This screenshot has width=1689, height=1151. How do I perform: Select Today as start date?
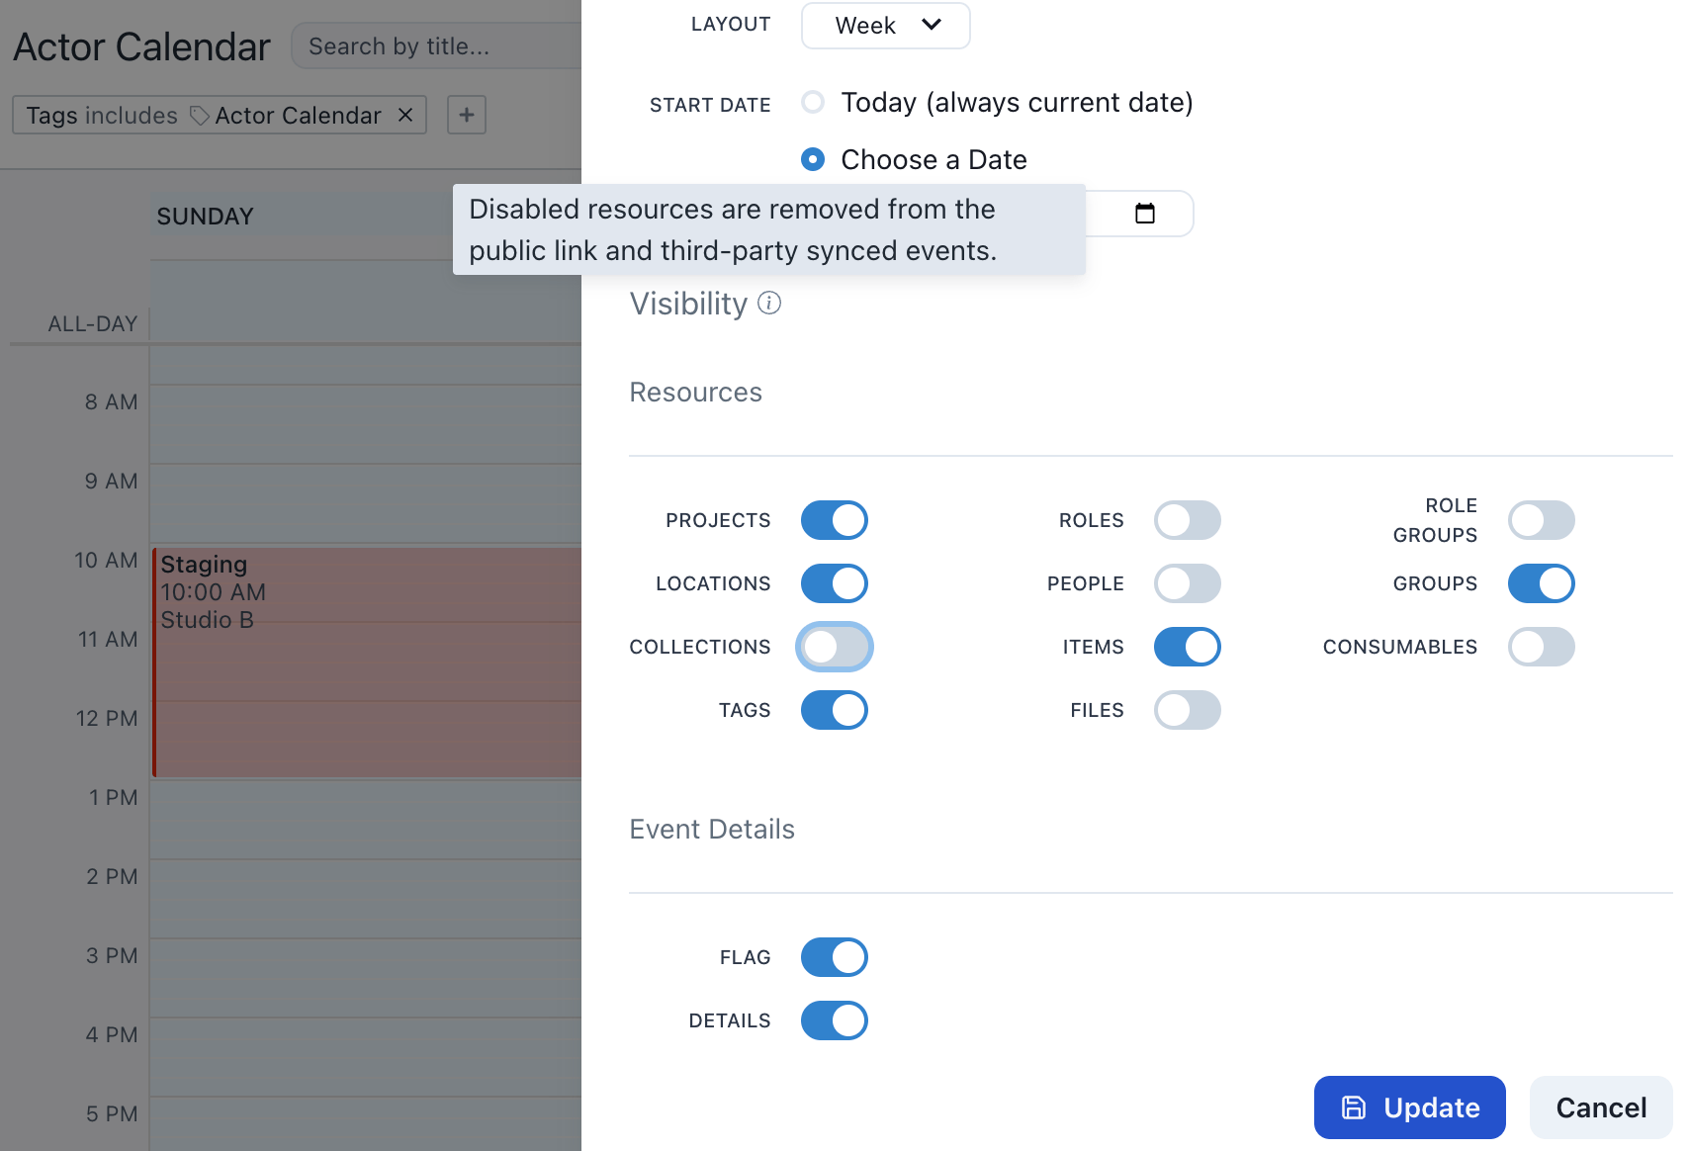pos(813,103)
